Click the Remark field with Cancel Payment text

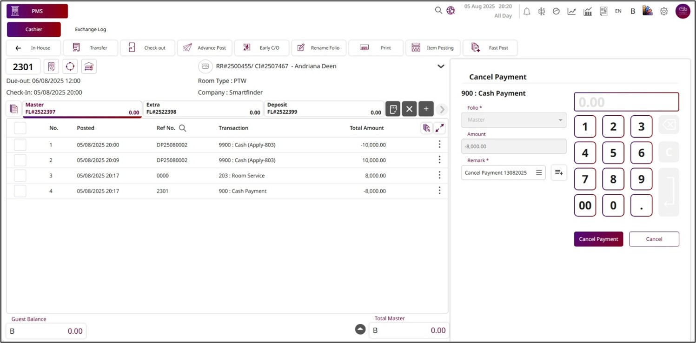[497, 172]
